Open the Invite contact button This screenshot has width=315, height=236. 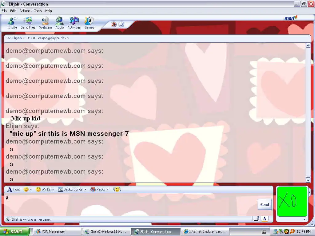point(12,23)
